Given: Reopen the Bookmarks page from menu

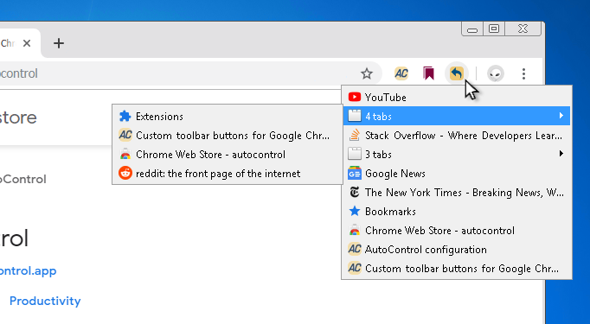Looking at the screenshot, I should click(x=457, y=211).
